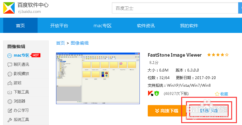
Task: Click the 浏览器 browser icon
Action: point(10,101)
